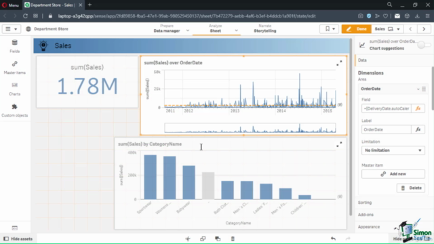This screenshot has width=434, height=244.
Task: Click the Department Store app icon
Action: (x=28, y=28)
